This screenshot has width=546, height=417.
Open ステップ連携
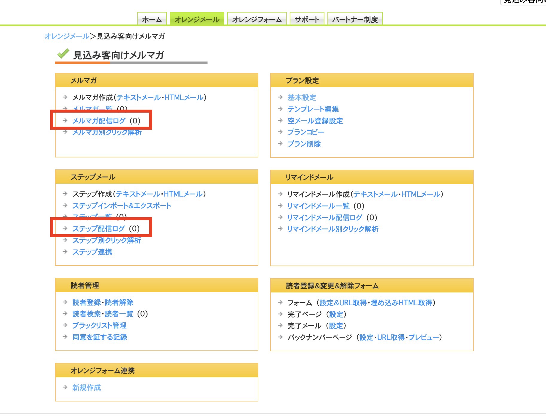(92, 252)
